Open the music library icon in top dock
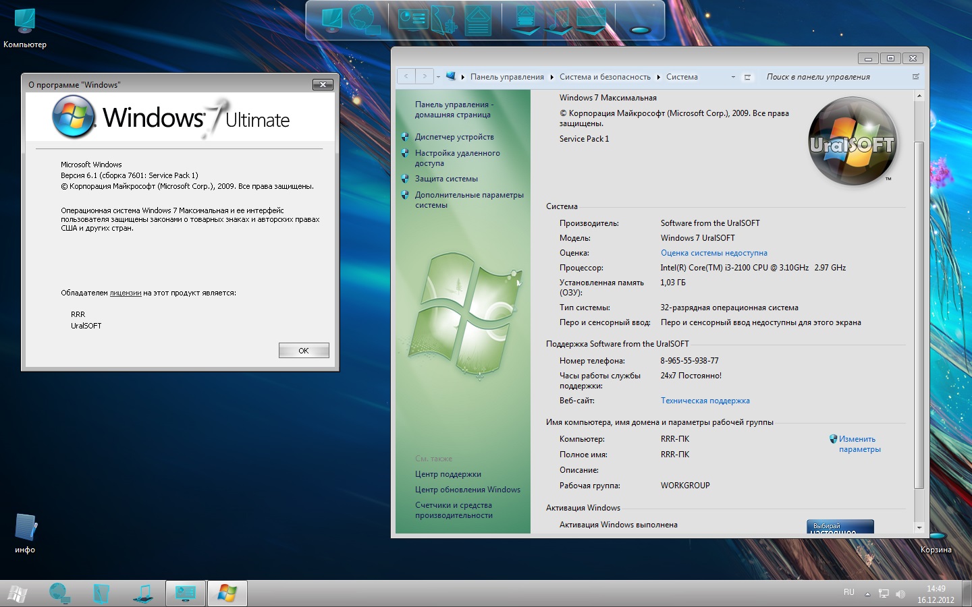 [x=559, y=20]
